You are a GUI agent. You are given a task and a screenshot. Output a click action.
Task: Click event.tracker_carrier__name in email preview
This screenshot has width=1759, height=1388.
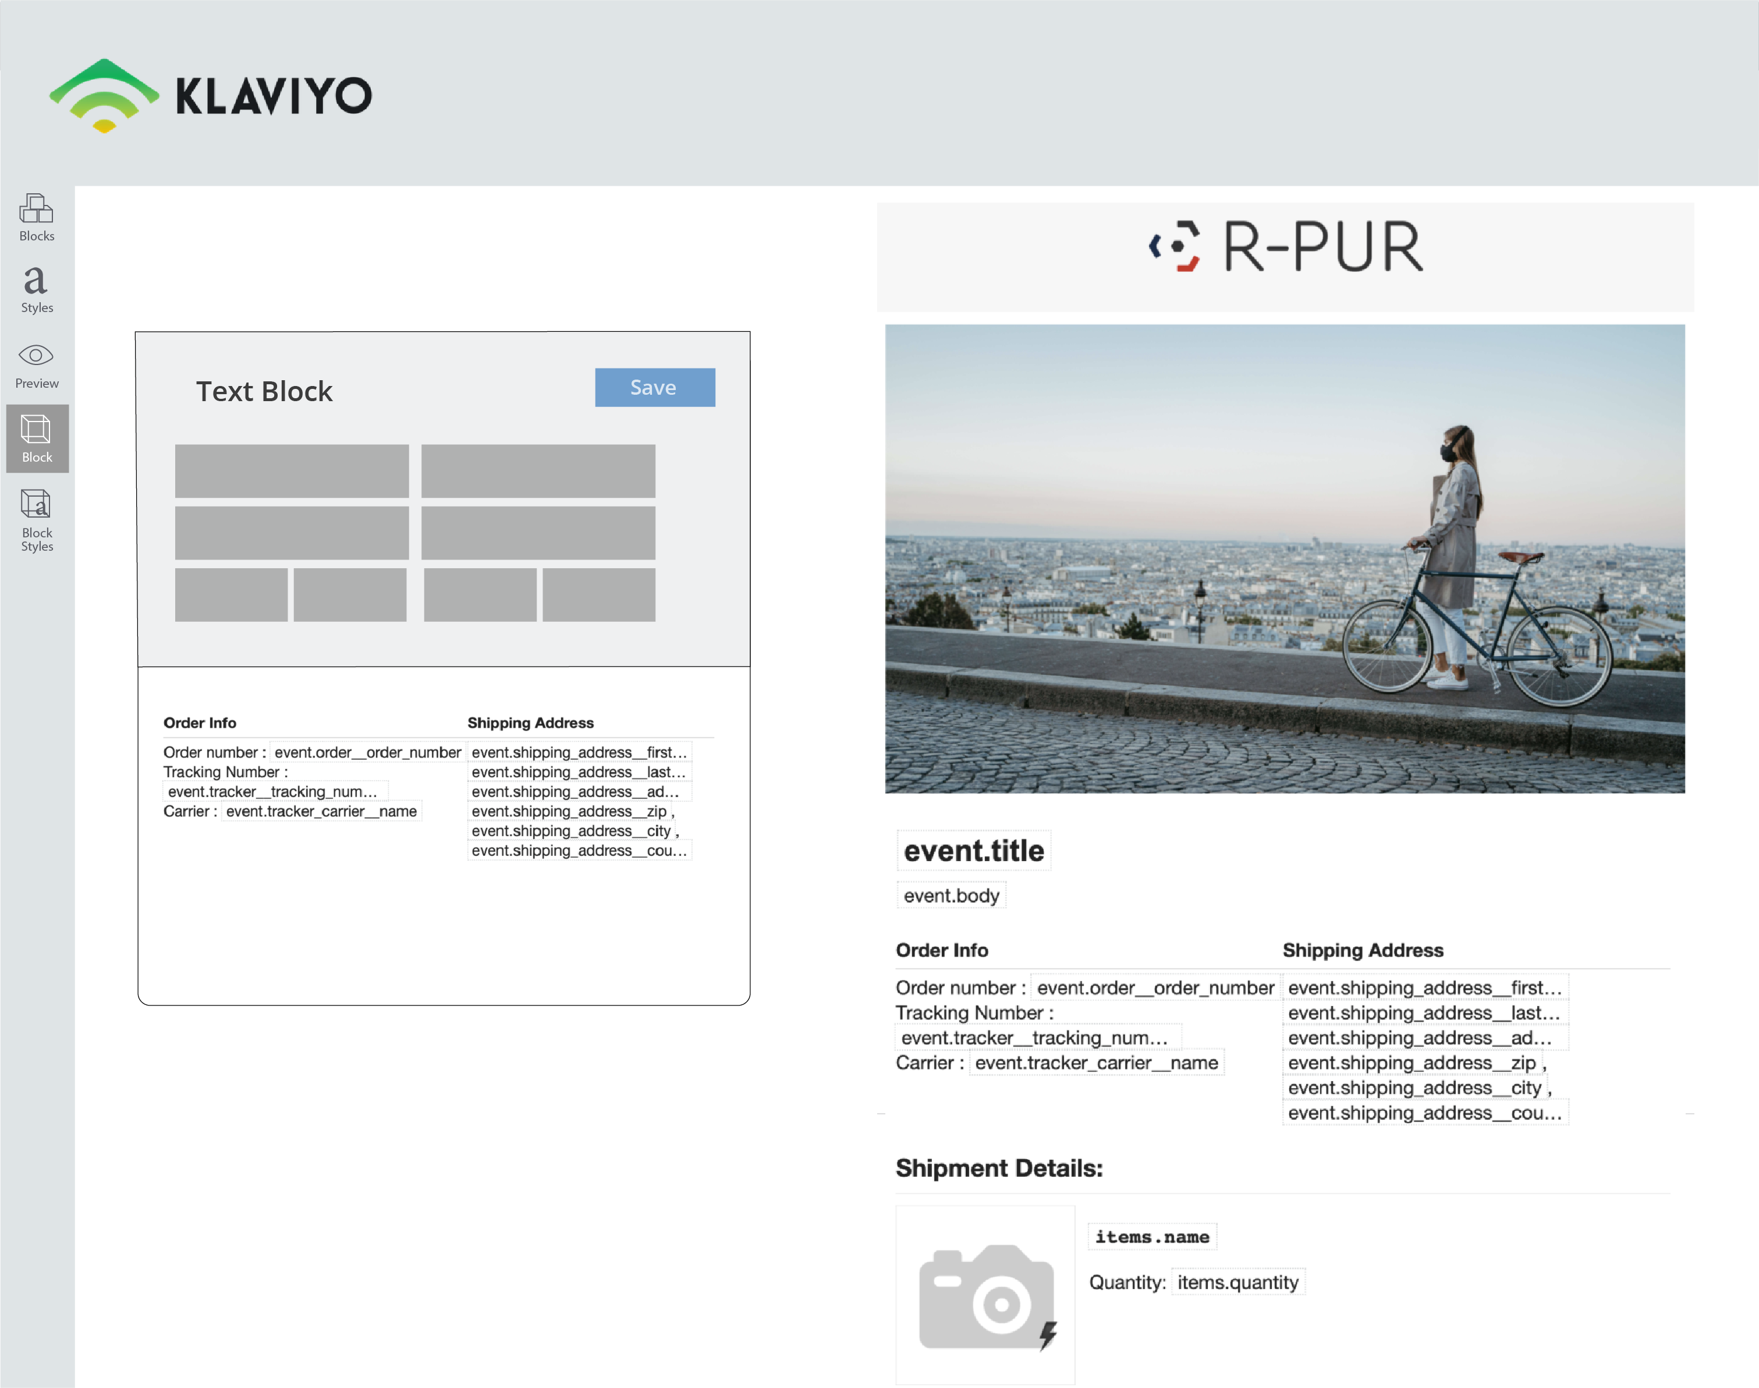tap(1097, 1063)
